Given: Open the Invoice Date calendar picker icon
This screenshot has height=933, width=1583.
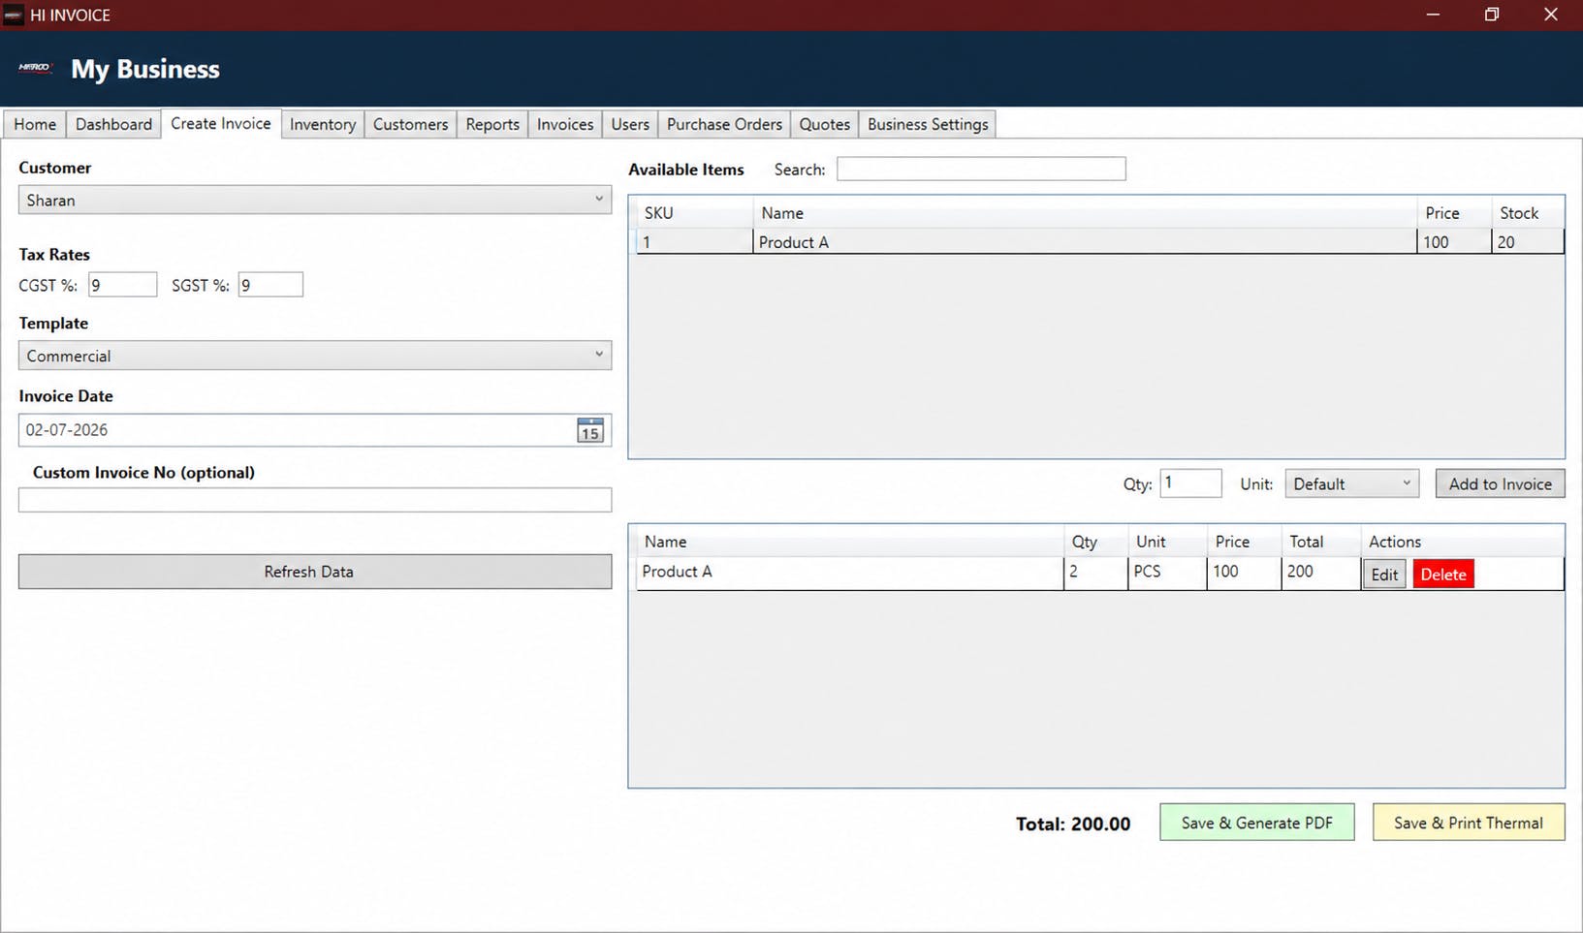Looking at the screenshot, I should coord(589,430).
